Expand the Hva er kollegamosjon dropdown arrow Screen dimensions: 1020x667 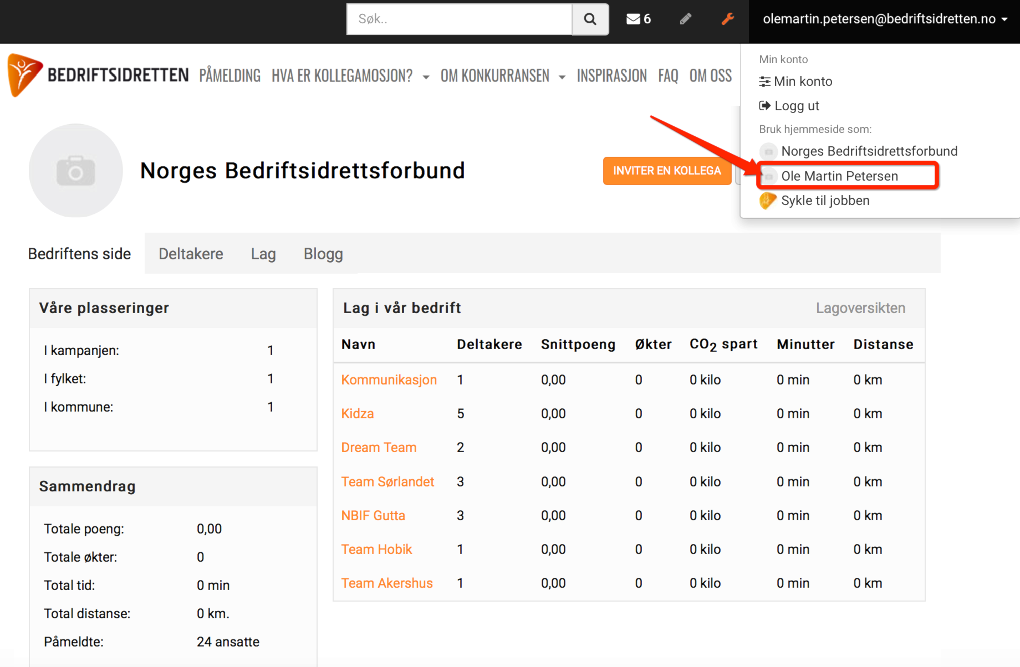coord(426,77)
